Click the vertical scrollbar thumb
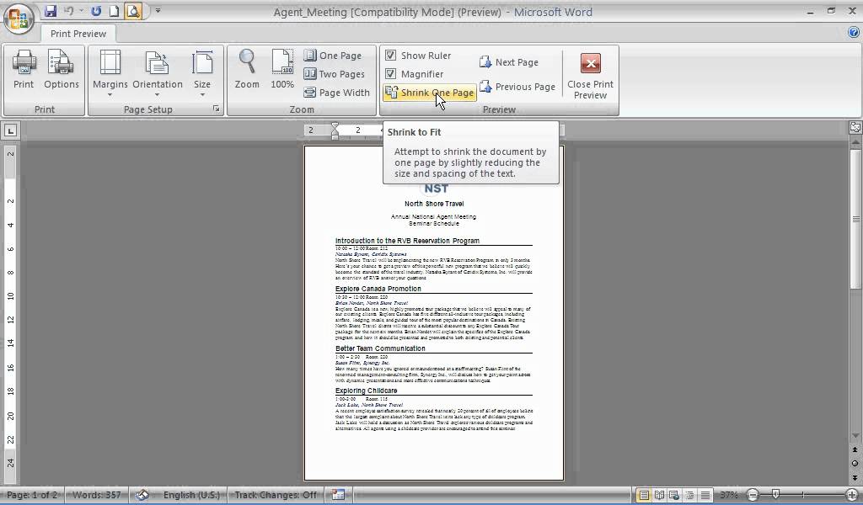Screen dimensions: 863x505 [x=855, y=219]
